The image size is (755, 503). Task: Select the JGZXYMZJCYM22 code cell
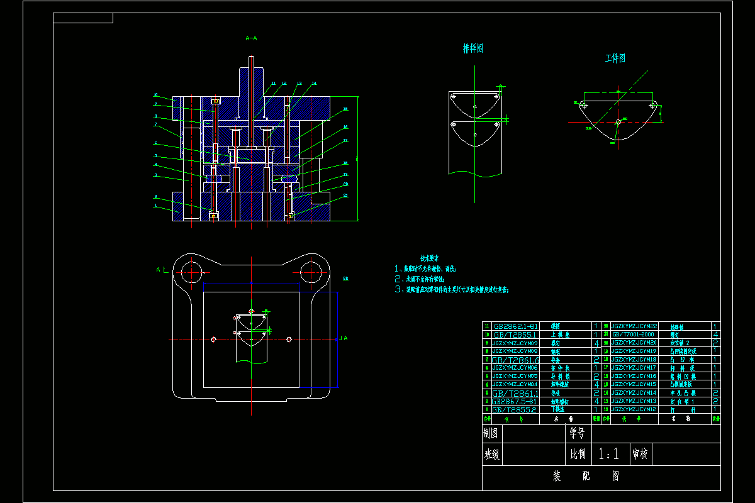[634, 326]
